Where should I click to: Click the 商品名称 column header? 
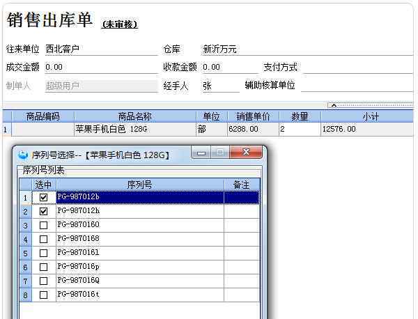[135, 116]
